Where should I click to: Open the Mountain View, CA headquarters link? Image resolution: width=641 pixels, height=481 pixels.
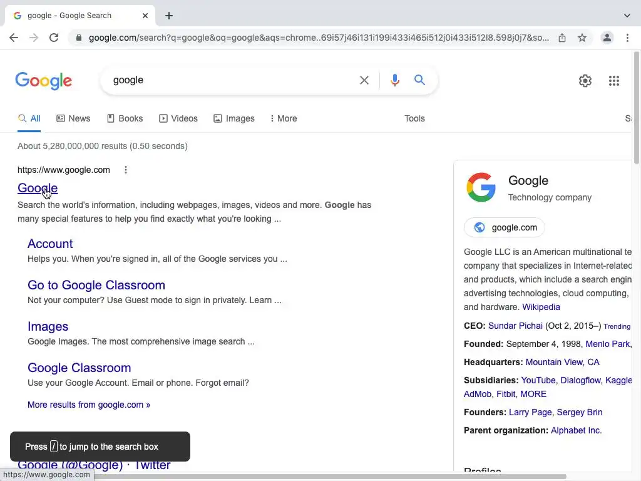click(x=562, y=362)
